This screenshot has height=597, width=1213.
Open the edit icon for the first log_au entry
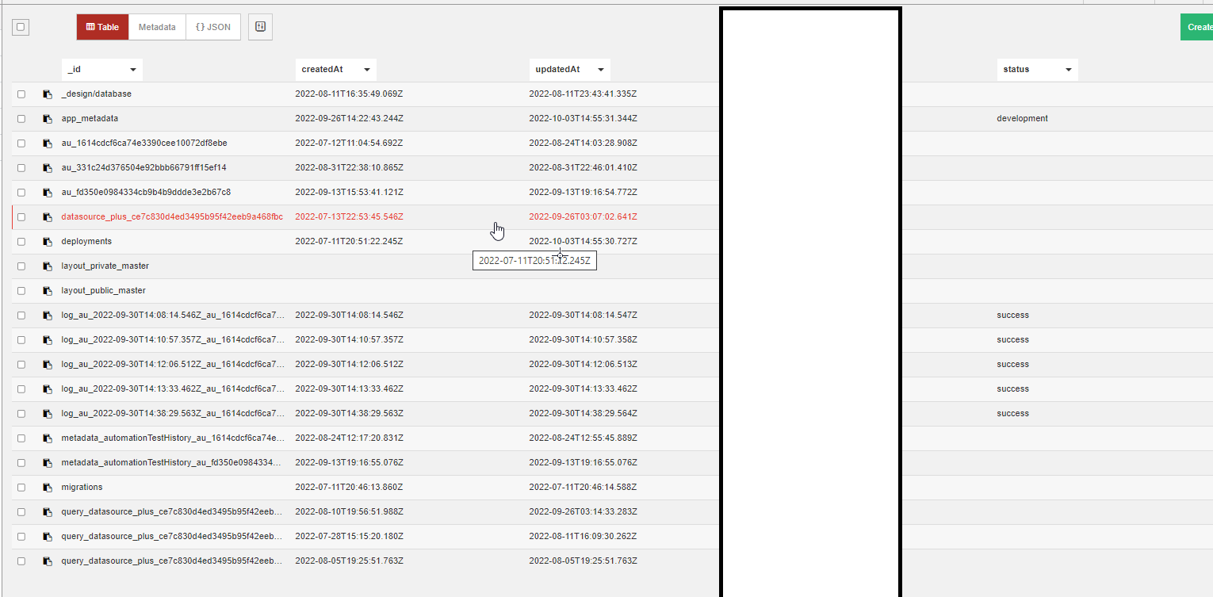[47, 315]
